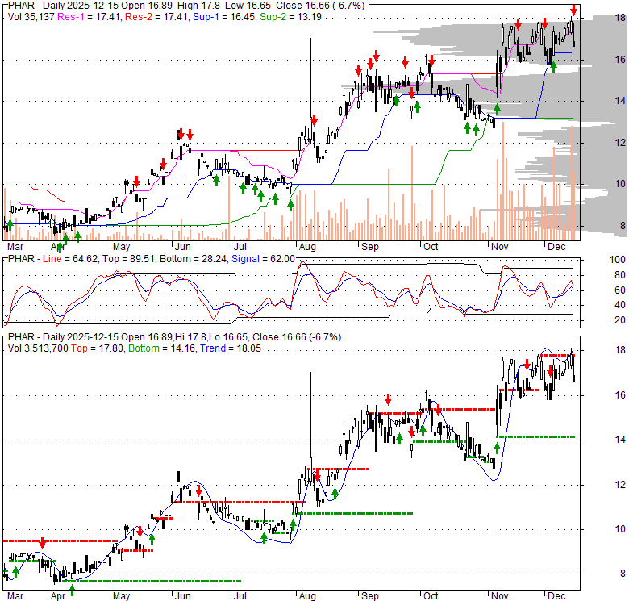Click the Aug month label on the top chart axis
629x601 pixels.
pyautogui.click(x=306, y=246)
